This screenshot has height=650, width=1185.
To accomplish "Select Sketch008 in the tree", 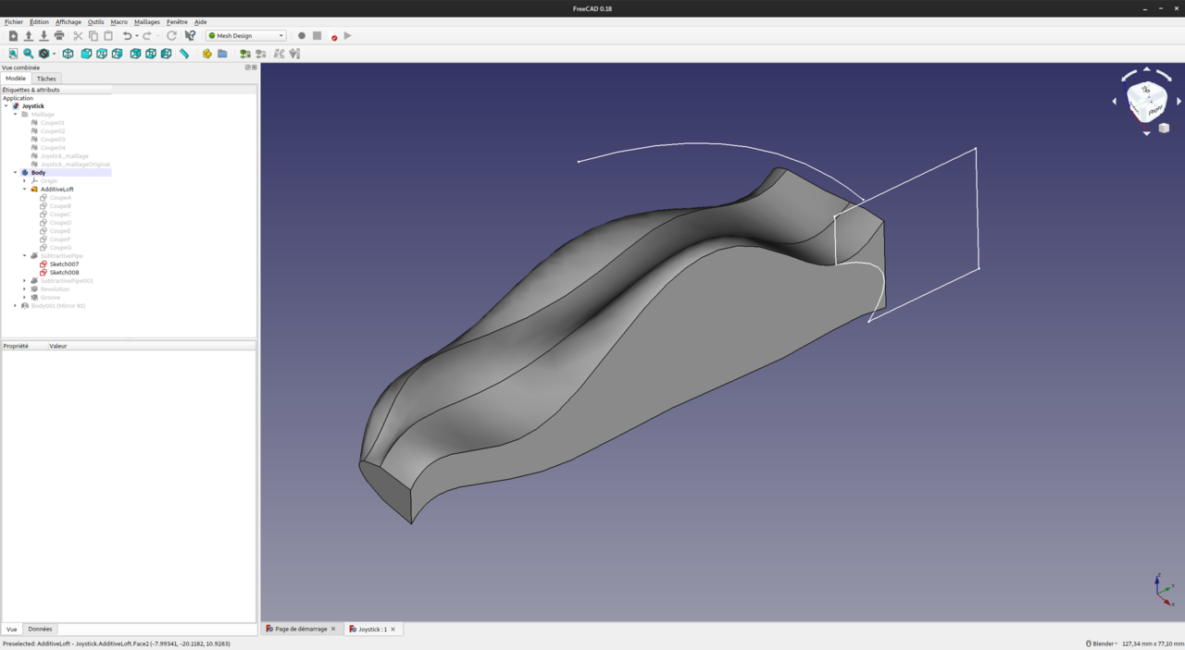I will pos(64,273).
